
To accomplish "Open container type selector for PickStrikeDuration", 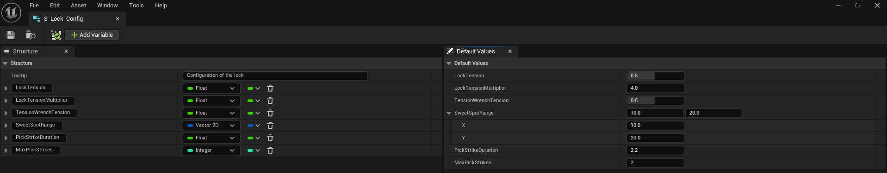I will point(254,138).
